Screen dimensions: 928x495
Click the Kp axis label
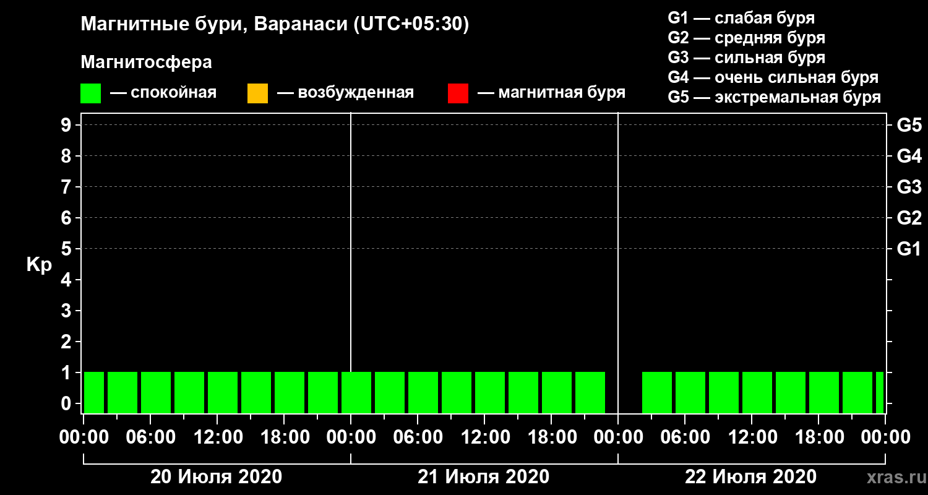39,265
